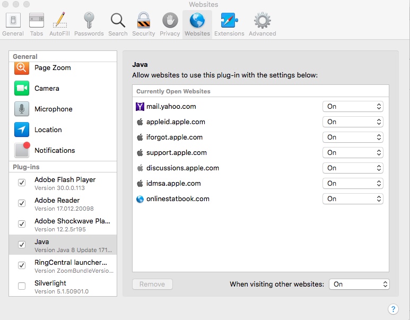Open the Passwords key icon
The image size is (410, 320).
pos(89,20)
